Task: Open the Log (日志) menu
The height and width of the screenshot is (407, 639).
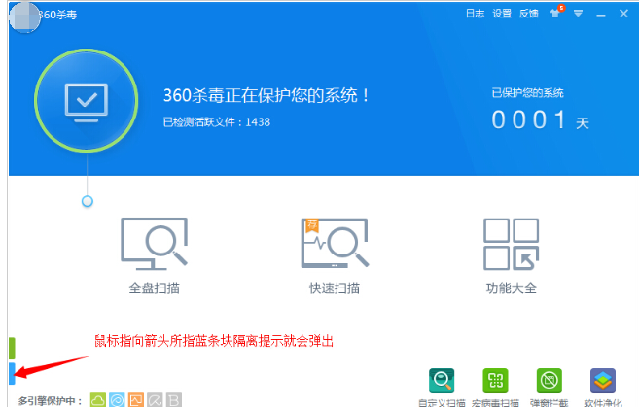Action: click(x=475, y=14)
